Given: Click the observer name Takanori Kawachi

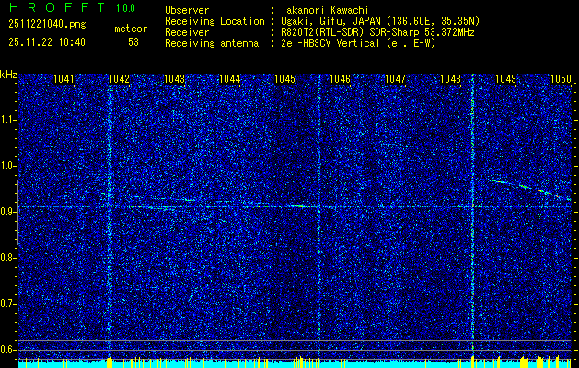Looking at the screenshot, I should click(x=325, y=10).
